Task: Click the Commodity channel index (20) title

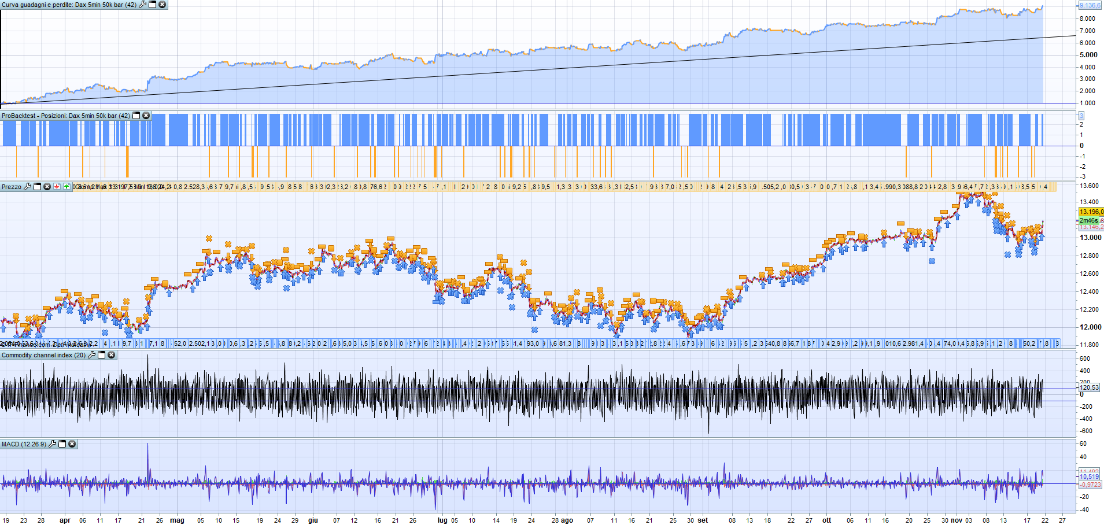Action: tap(43, 355)
